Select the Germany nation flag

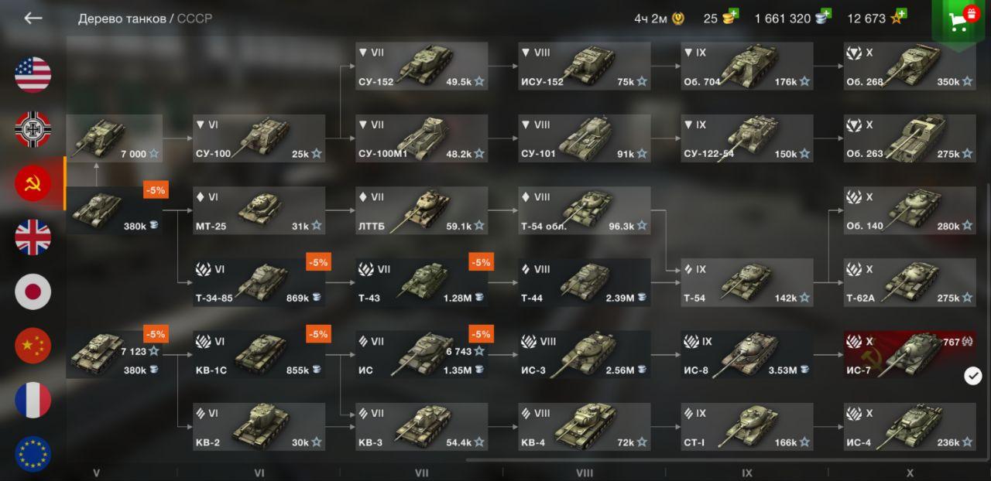coord(33,129)
